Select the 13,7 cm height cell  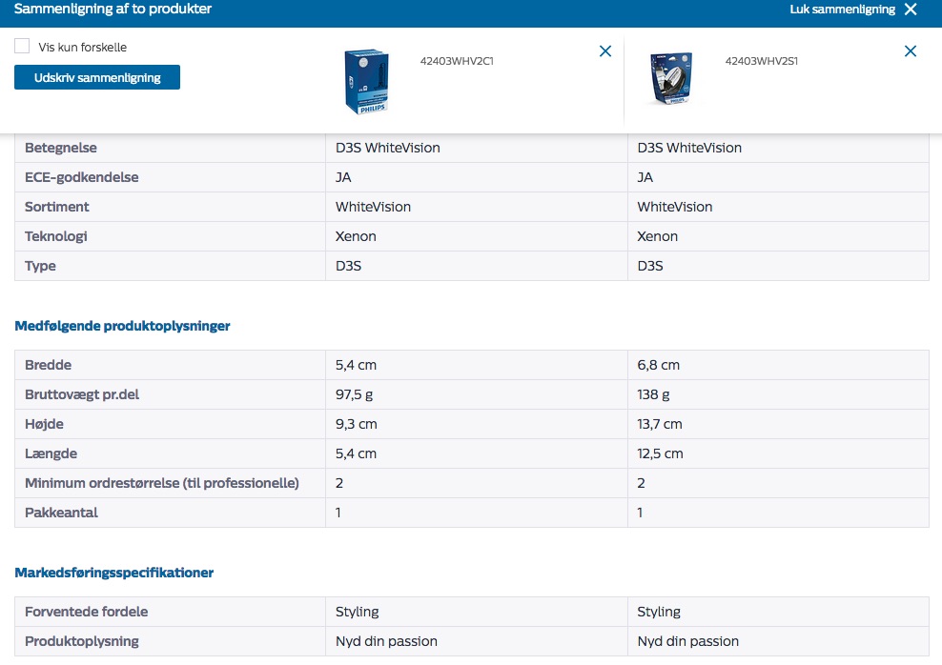(660, 424)
